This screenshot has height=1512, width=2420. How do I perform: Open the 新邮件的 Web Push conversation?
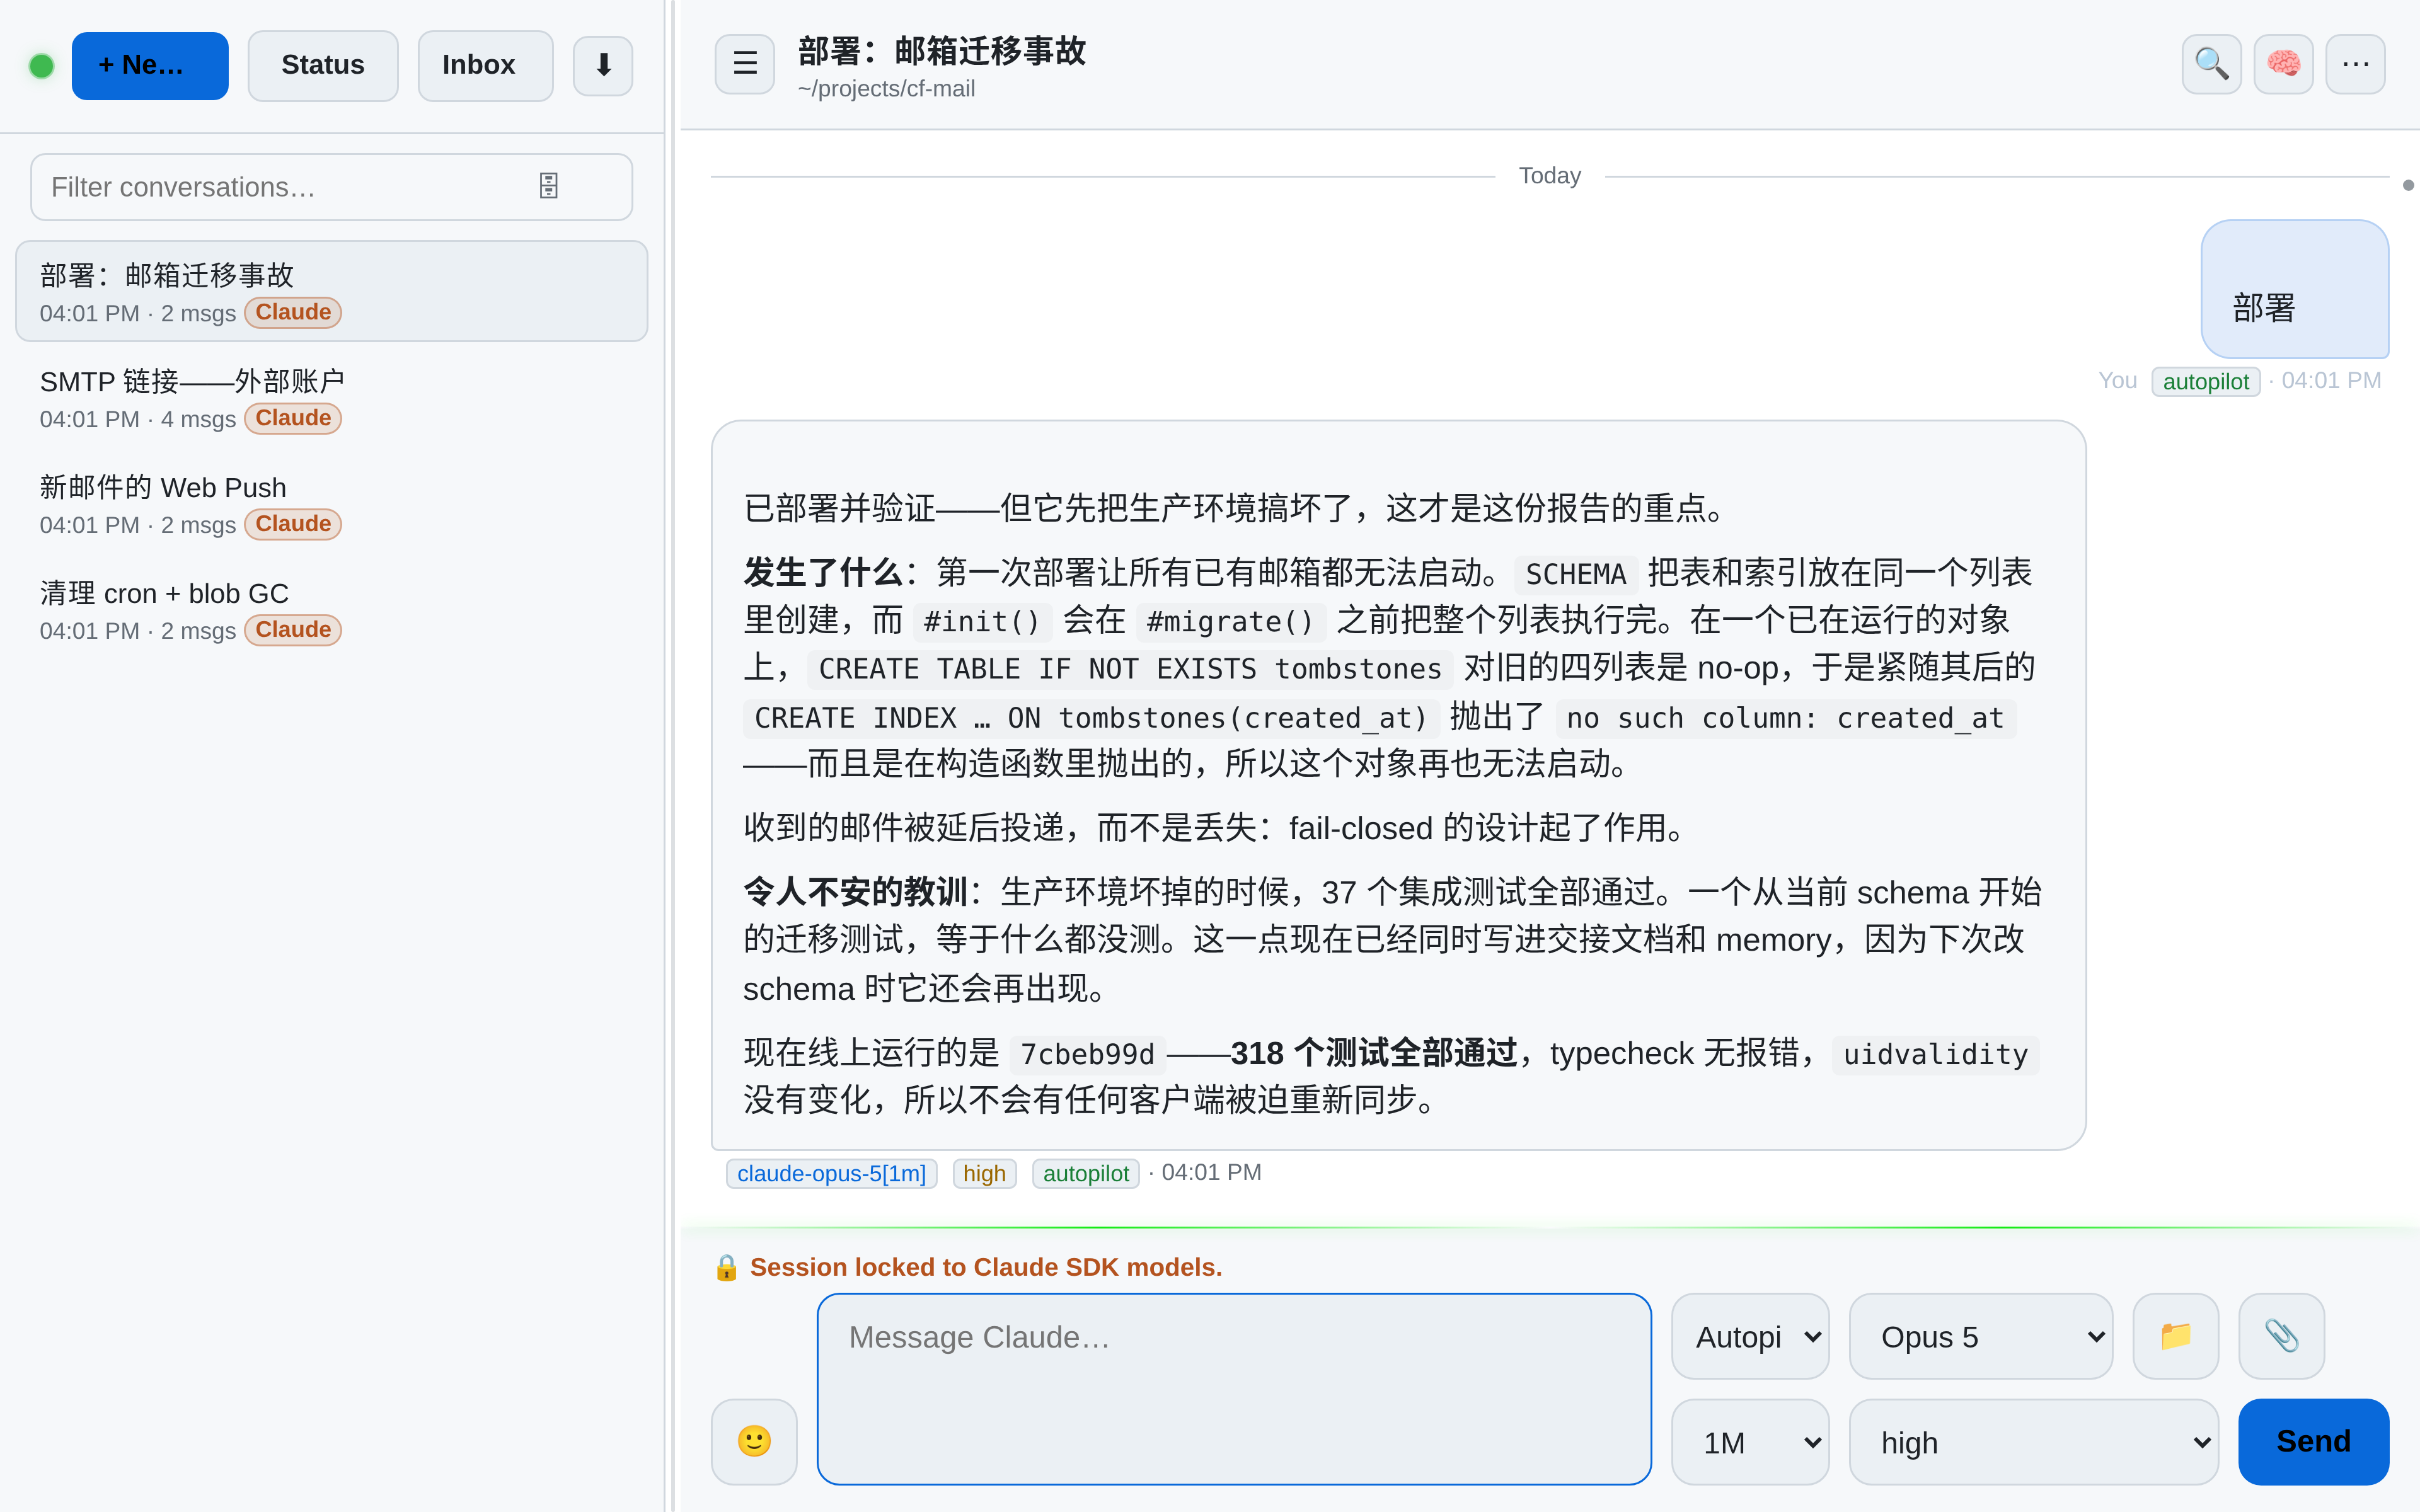tap(331, 504)
